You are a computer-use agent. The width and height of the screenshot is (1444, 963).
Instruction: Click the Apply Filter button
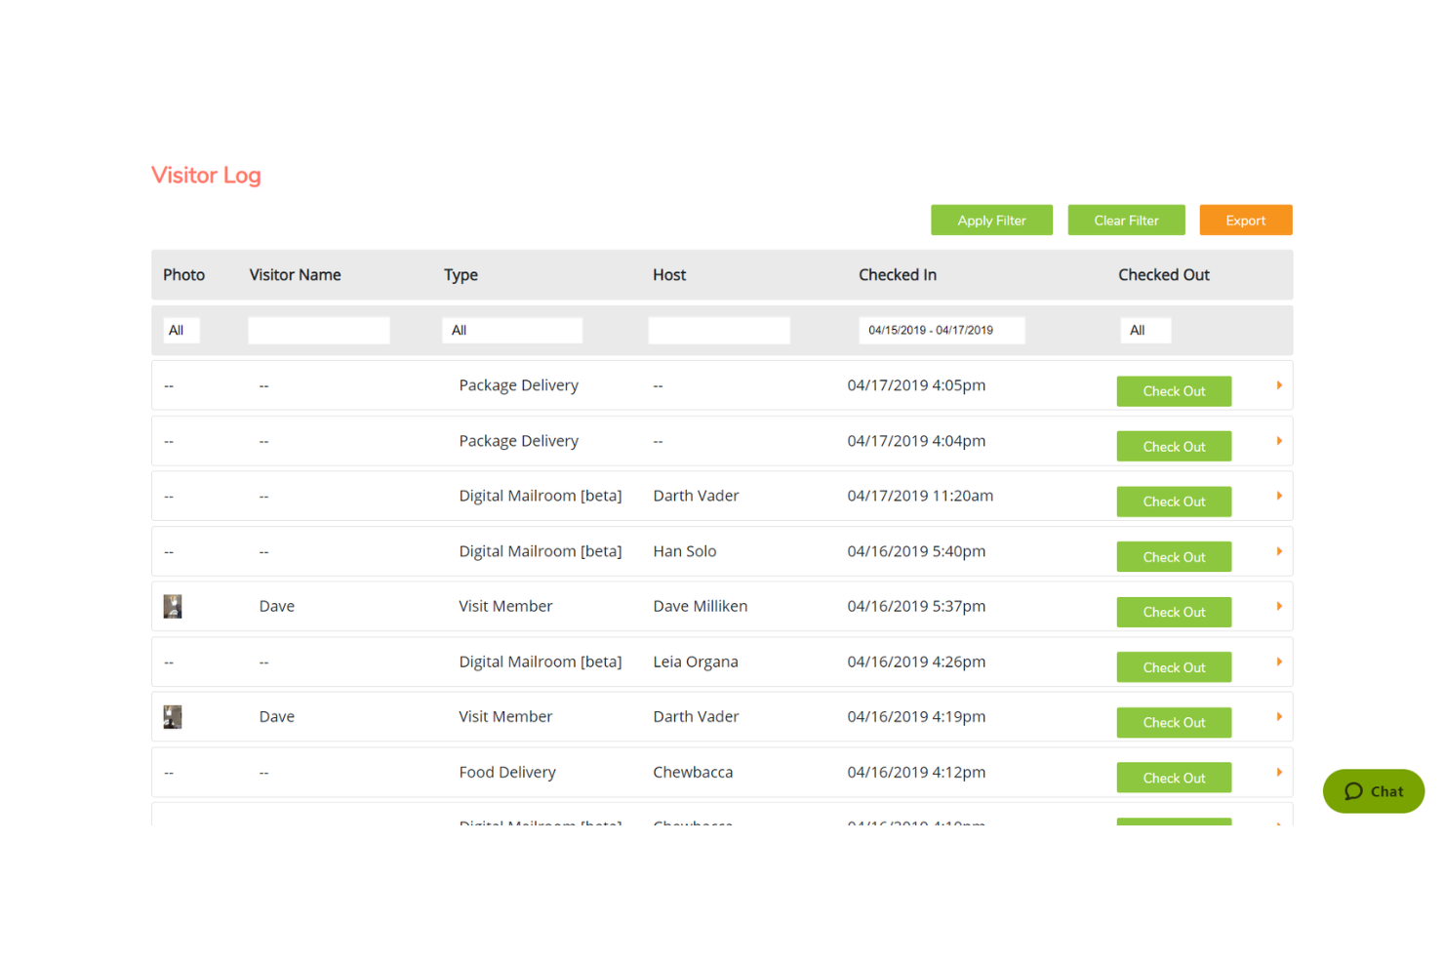pyautogui.click(x=991, y=221)
